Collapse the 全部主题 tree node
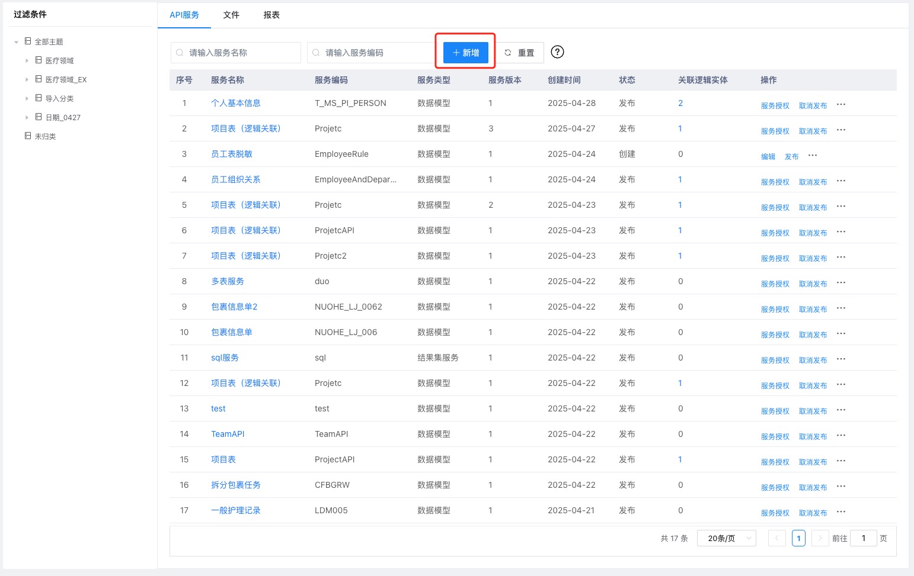 click(17, 42)
